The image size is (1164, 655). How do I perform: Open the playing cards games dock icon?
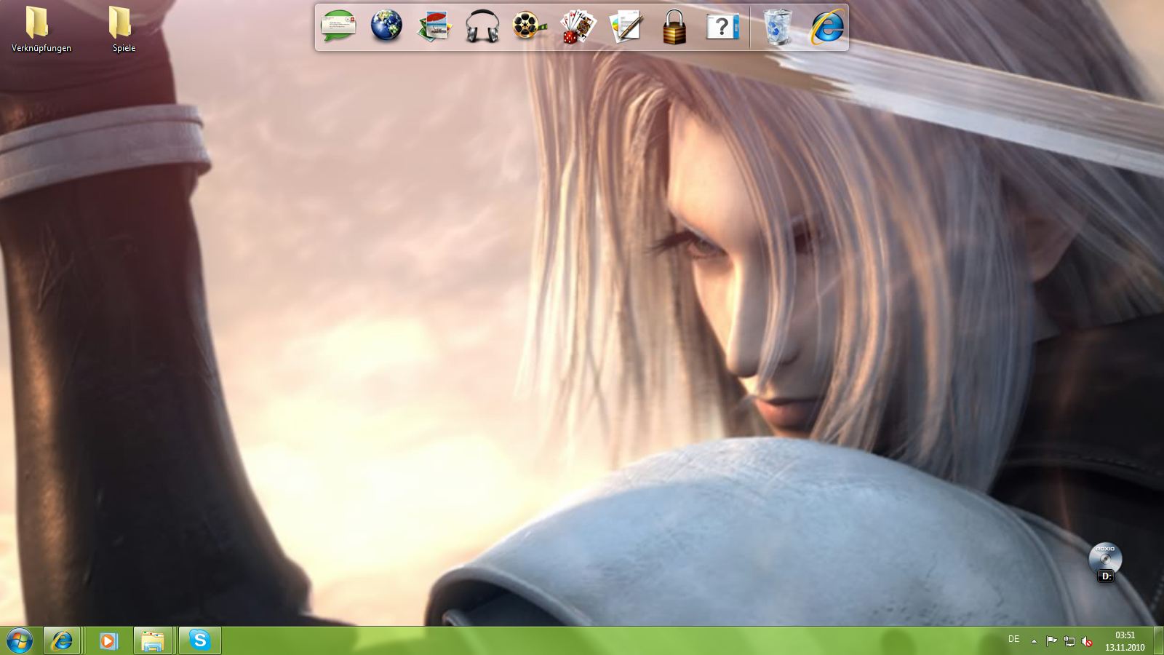click(x=578, y=26)
